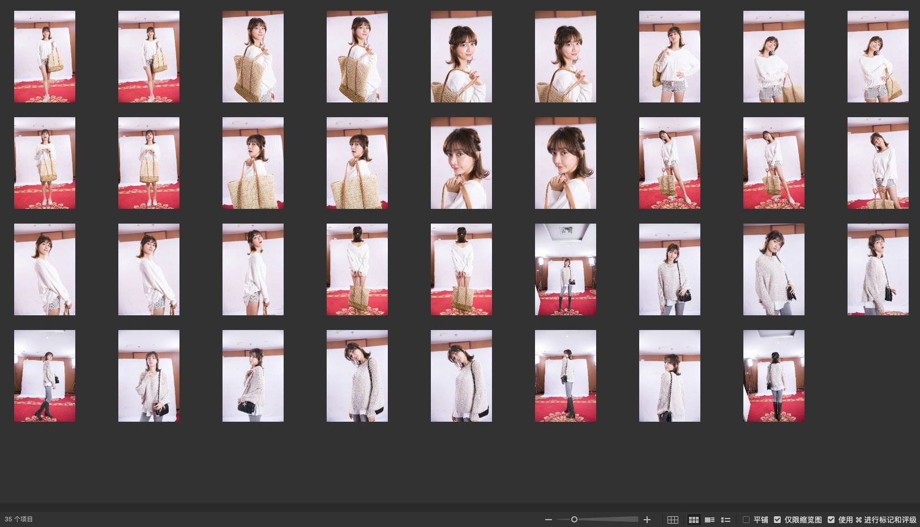Image resolution: width=920 pixels, height=527 pixels.
Task: Click the thumbnail size slider handle
Action: click(x=574, y=520)
